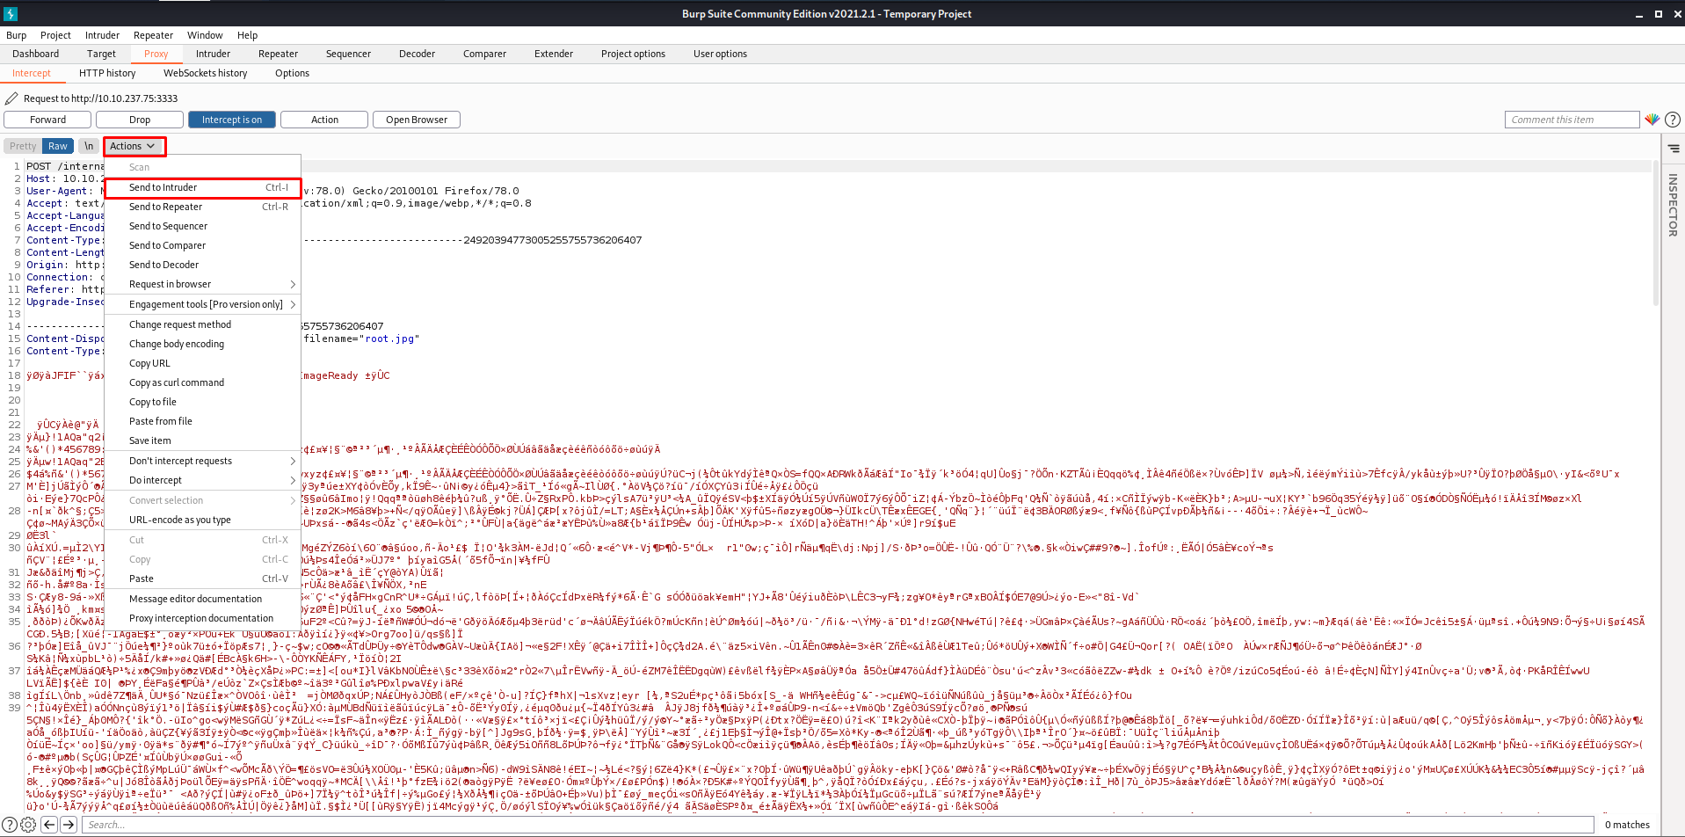Click the help icon next to comment field

point(1673,120)
